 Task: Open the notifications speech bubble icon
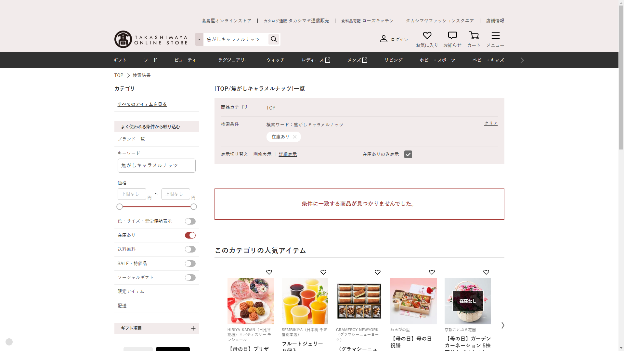pyautogui.click(x=452, y=35)
